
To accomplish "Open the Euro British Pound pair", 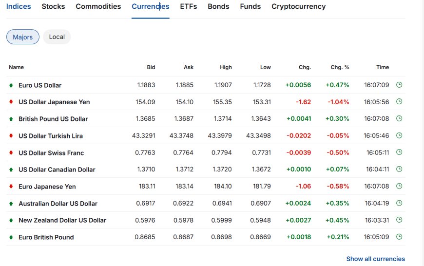I will (x=46, y=237).
